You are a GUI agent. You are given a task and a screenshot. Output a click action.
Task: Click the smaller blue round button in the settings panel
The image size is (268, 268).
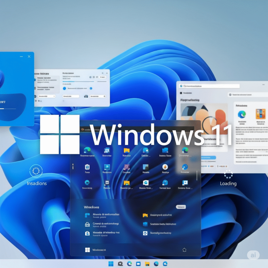point(91,88)
